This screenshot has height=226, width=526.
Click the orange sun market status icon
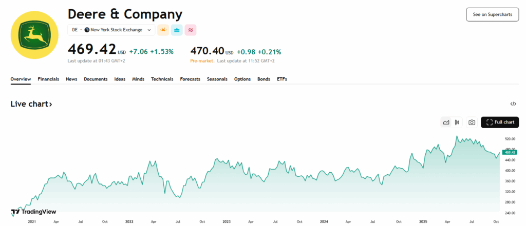pos(163,30)
